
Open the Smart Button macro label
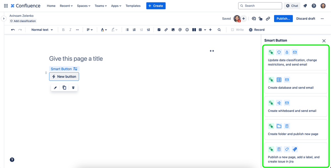point(64,69)
